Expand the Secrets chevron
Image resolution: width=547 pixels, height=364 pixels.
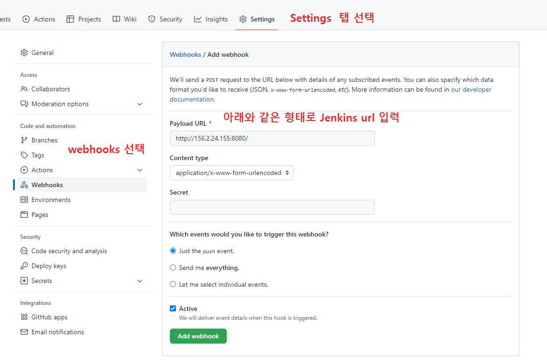[x=140, y=281]
